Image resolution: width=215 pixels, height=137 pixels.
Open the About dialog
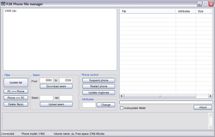[x=203, y=107]
